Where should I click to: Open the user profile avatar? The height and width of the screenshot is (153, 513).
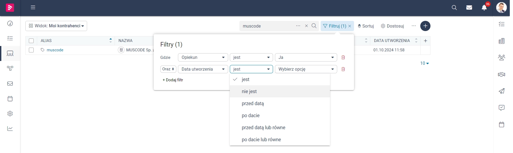(501, 7)
